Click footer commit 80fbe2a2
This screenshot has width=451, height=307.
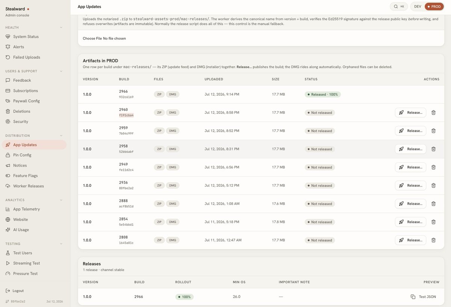(18, 301)
